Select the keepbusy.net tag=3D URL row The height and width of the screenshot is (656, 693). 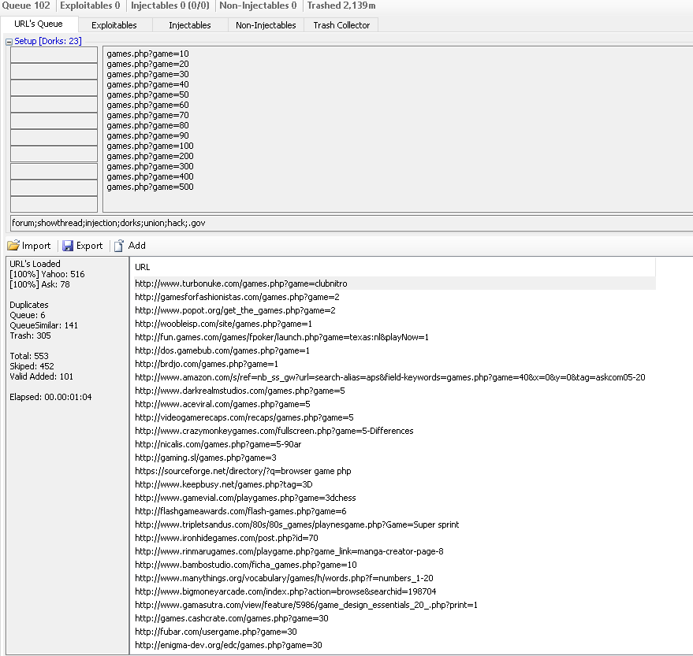coord(395,484)
